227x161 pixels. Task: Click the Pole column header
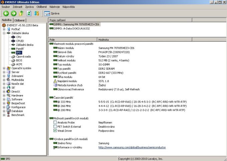pyautogui.click(x=72, y=39)
